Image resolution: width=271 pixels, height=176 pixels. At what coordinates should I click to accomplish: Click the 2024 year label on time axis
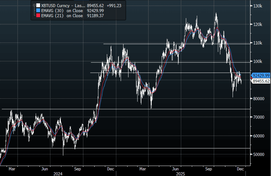pyautogui.click(x=58, y=173)
